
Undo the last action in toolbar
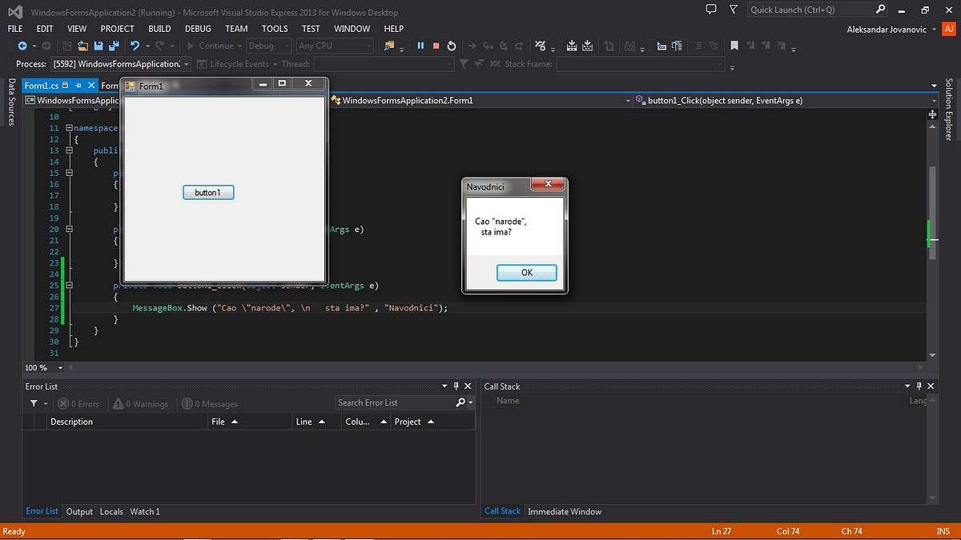(x=135, y=46)
